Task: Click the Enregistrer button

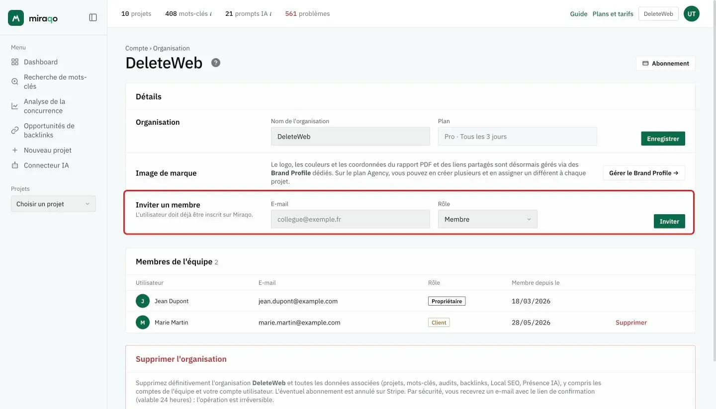Action: pyautogui.click(x=663, y=139)
